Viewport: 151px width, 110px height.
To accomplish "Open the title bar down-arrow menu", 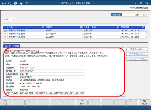I will click(x=27, y=3).
